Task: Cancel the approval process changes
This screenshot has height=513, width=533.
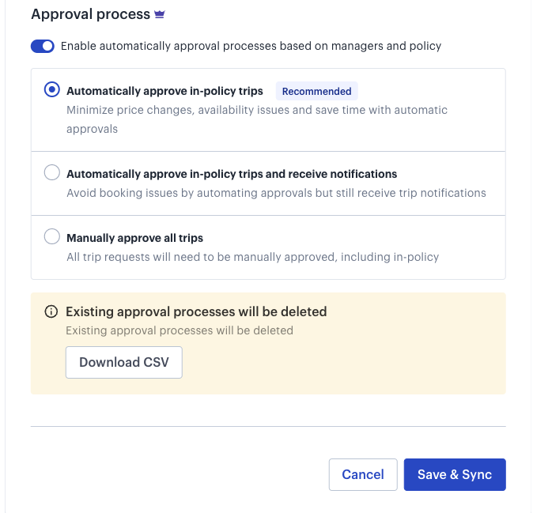Action: pos(363,474)
